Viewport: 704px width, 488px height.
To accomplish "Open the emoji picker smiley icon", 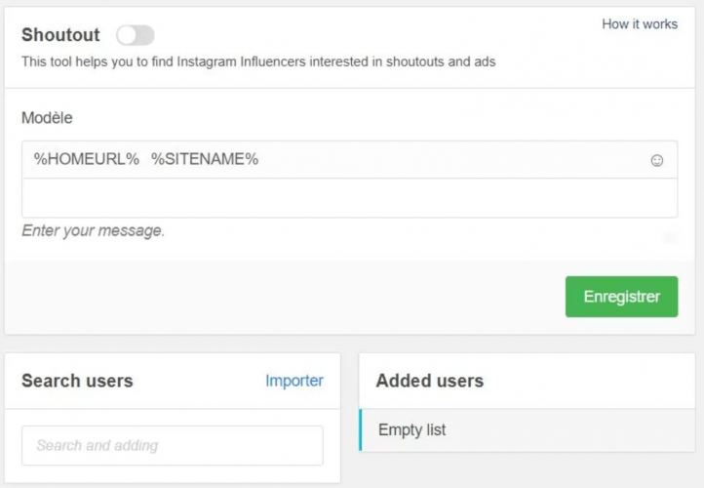I will pyautogui.click(x=657, y=160).
